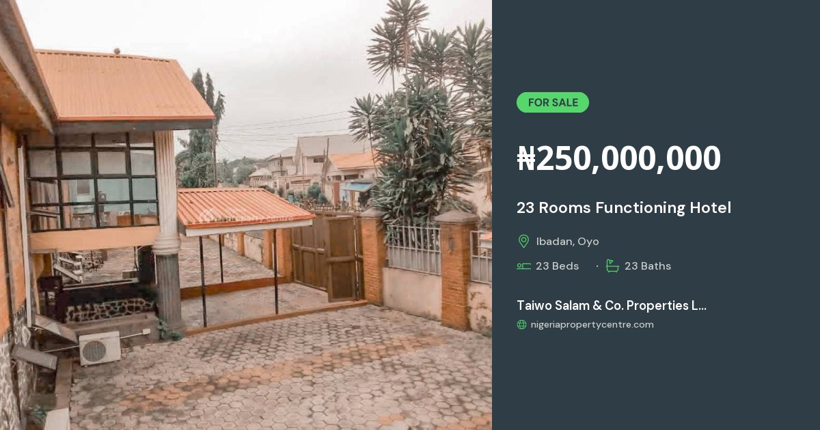Click the dot separator between Beds and Baths

click(597, 266)
